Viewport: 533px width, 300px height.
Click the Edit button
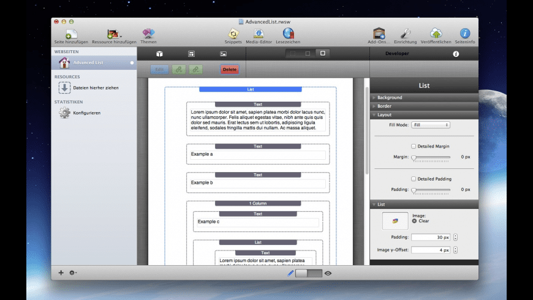point(159,69)
